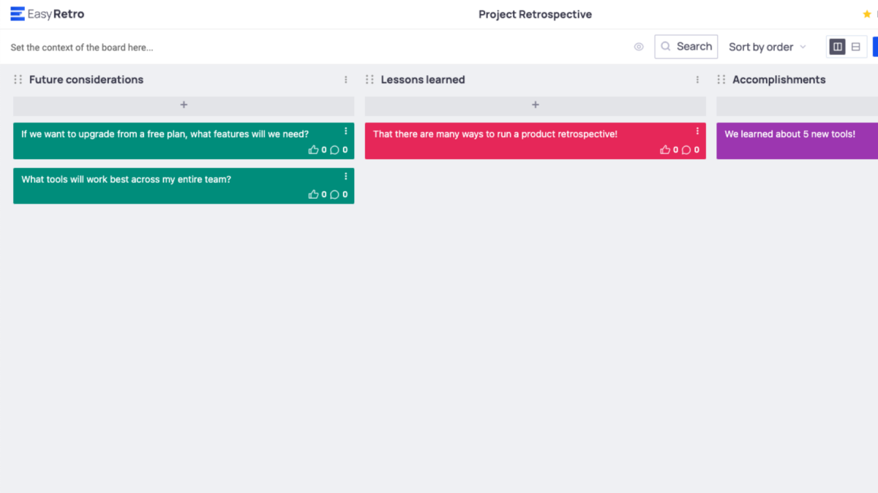The image size is (878, 493).
Task: Open comments on 'What tools will work best' card
Action: [x=336, y=194]
